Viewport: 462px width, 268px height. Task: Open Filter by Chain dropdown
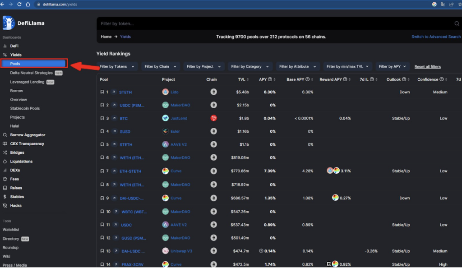point(160,67)
